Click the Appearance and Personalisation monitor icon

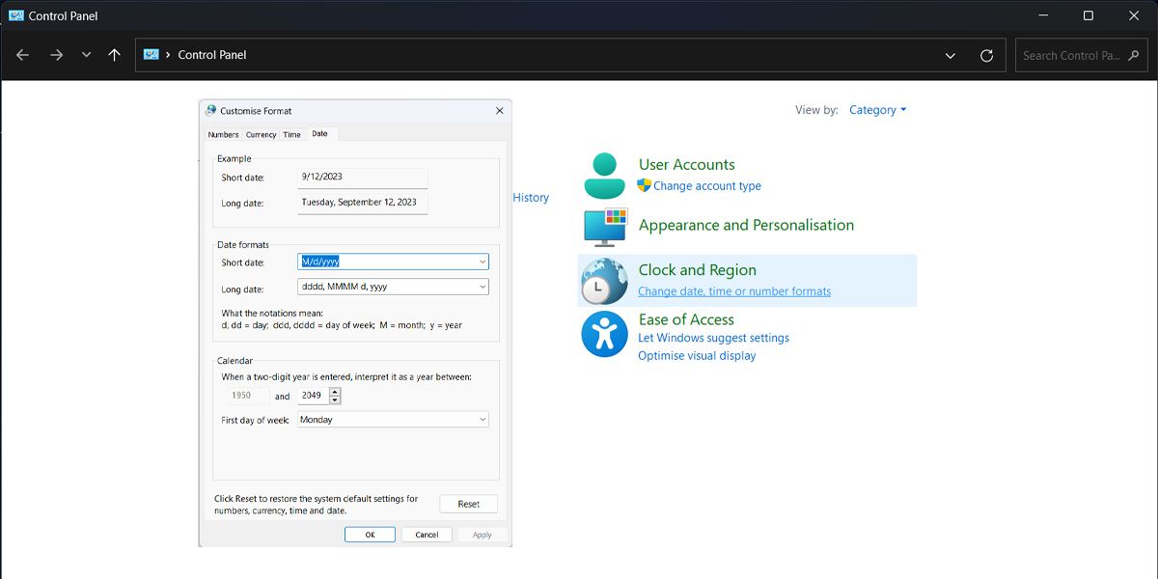pyautogui.click(x=605, y=228)
